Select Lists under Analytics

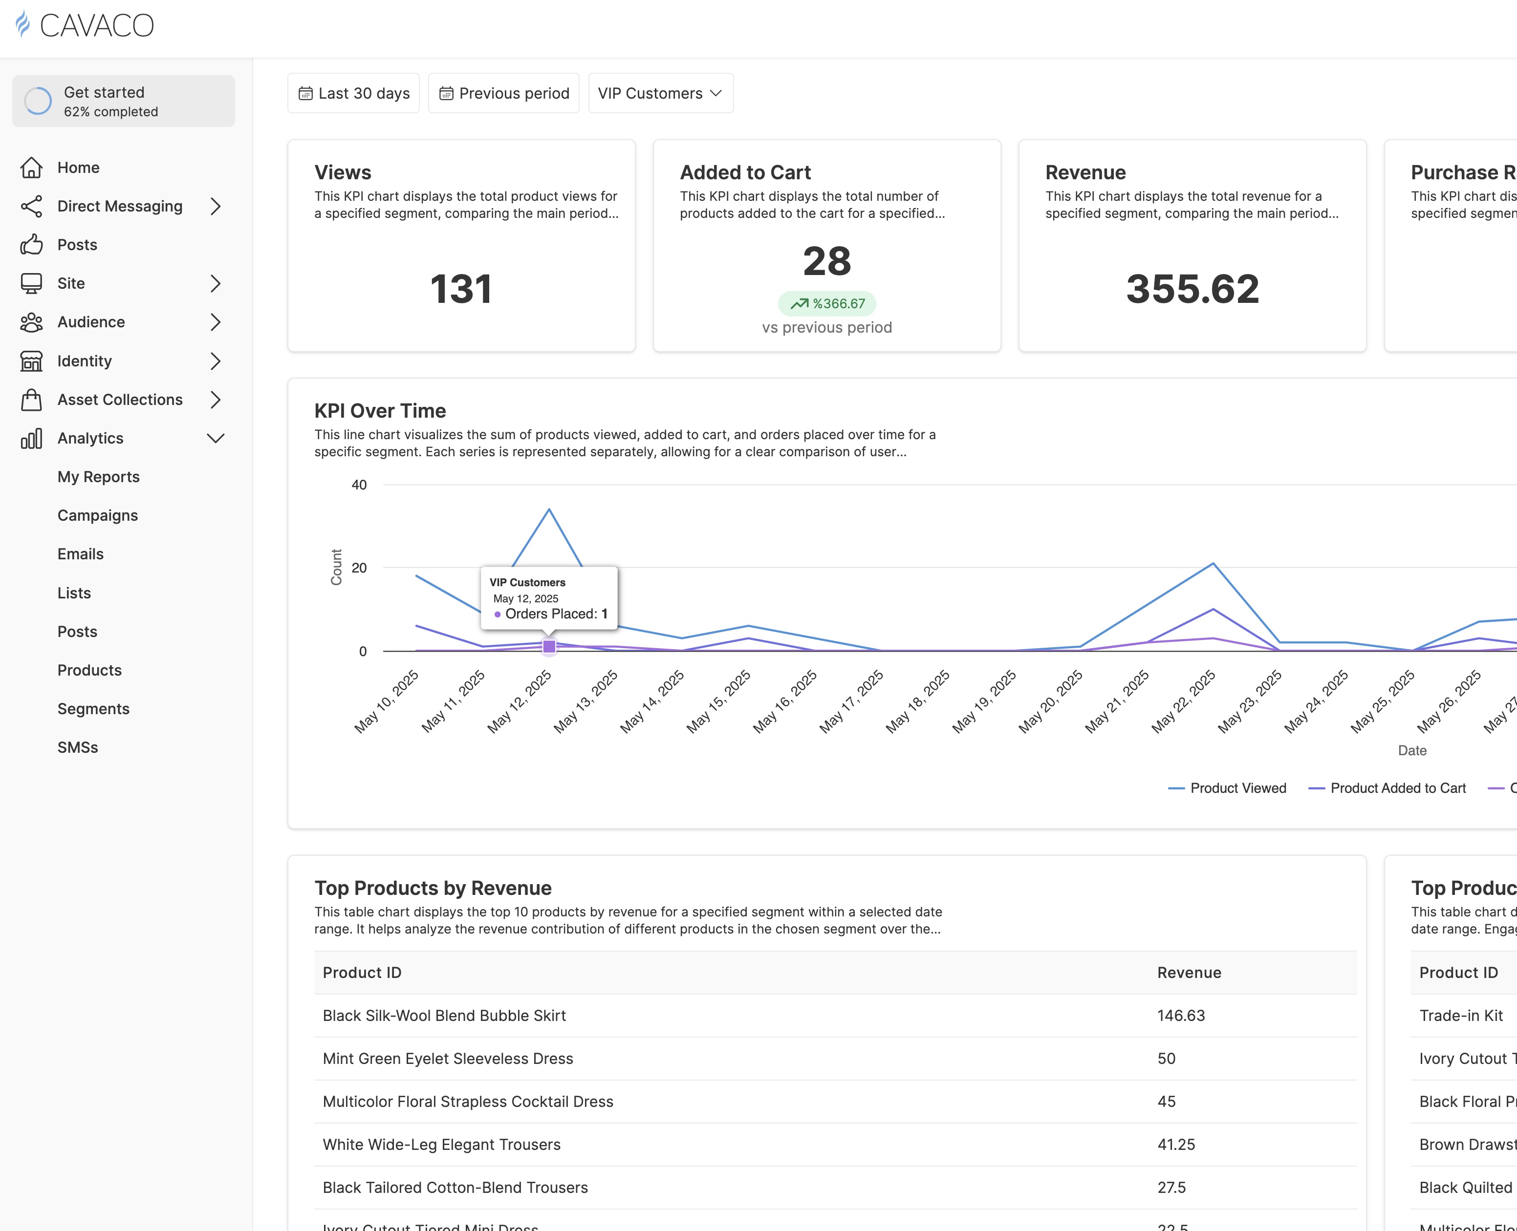click(74, 593)
